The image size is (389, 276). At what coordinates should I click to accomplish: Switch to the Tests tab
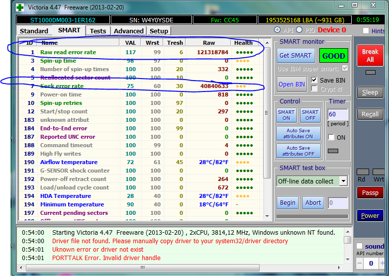98,31
